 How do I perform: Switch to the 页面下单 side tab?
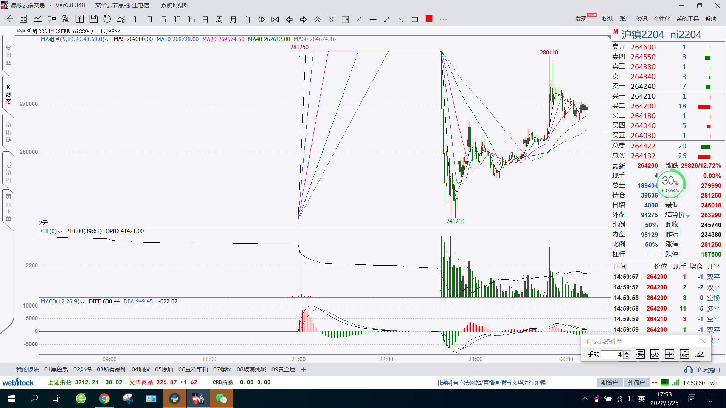(x=8, y=208)
